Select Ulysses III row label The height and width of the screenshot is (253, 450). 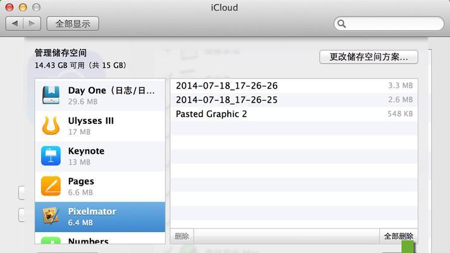91,121
